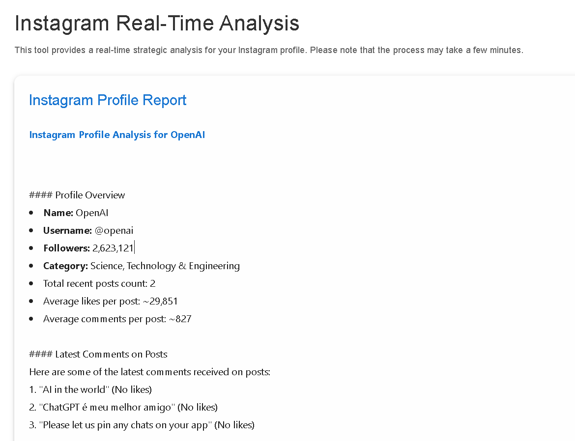The image size is (575, 441).
Task: Click the Instagram Real-Time Analysis page title
Action: tap(157, 24)
